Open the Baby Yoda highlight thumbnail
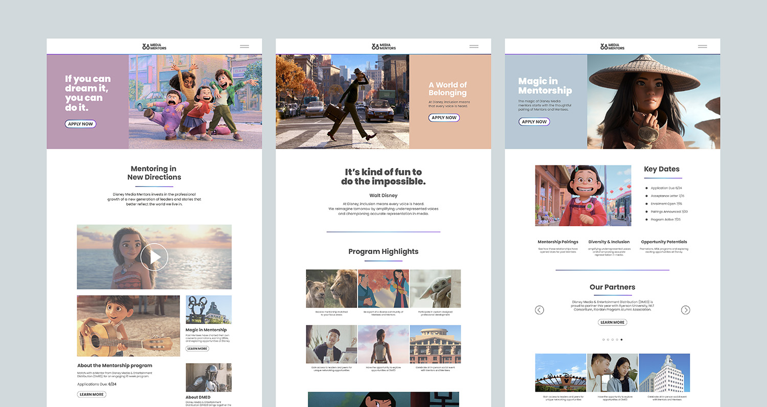This screenshot has width=767, height=407. tap(435, 289)
